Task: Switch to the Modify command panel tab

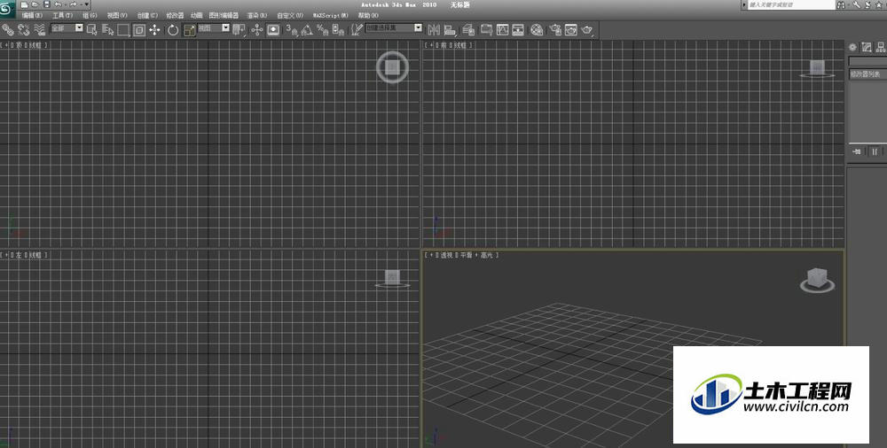Action: [x=867, y=48]
